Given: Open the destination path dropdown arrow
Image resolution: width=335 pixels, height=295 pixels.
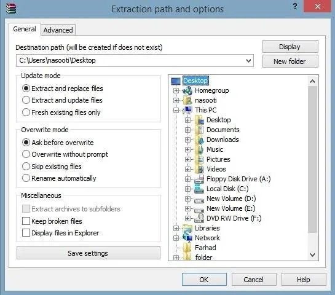Looking at the screenshot, I should pos(248,61).
